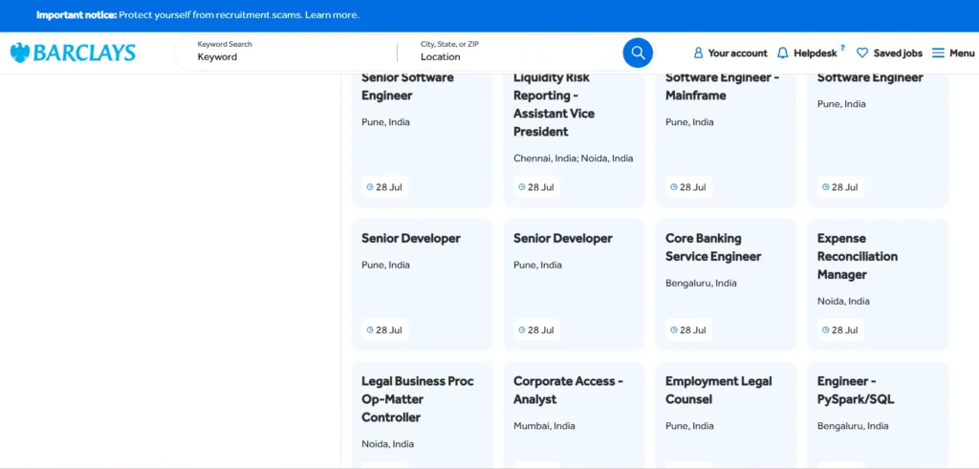Open the Helpdesk link

click(815, 53)
